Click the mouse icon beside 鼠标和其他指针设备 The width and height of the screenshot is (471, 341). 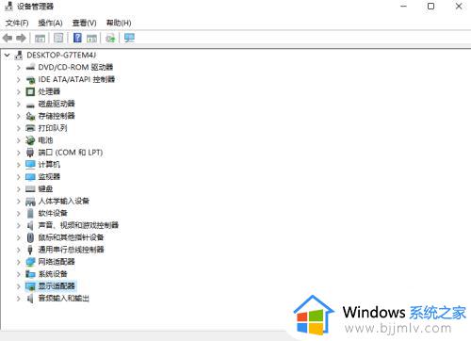[30, 237]
